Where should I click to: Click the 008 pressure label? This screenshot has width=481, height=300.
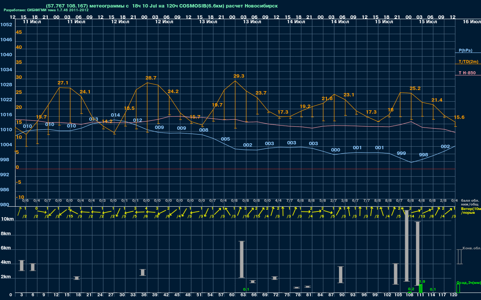(204, 130)
